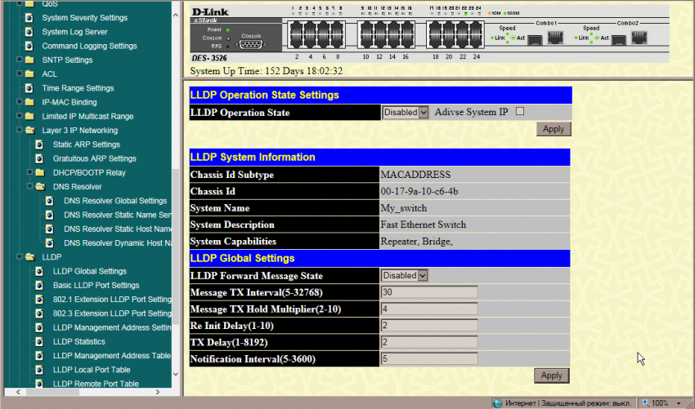Click the page icon beside System Log Server

click(x=29, y=32)
